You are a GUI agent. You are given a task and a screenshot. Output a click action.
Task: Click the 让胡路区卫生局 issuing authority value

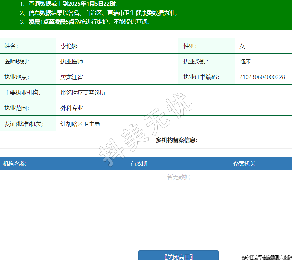coord(80,124)
